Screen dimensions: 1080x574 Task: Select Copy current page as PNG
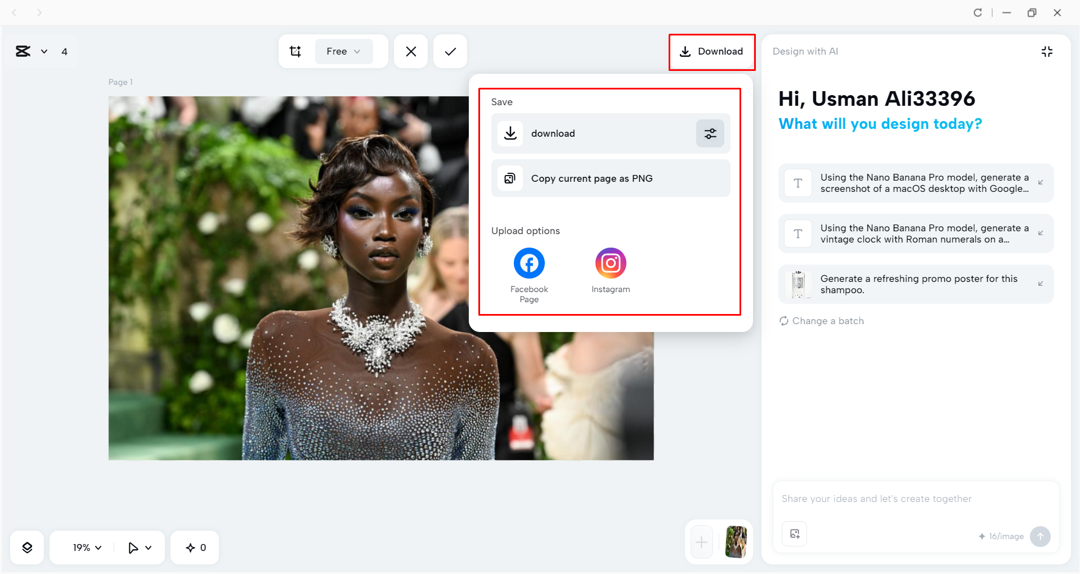point(611,178)
